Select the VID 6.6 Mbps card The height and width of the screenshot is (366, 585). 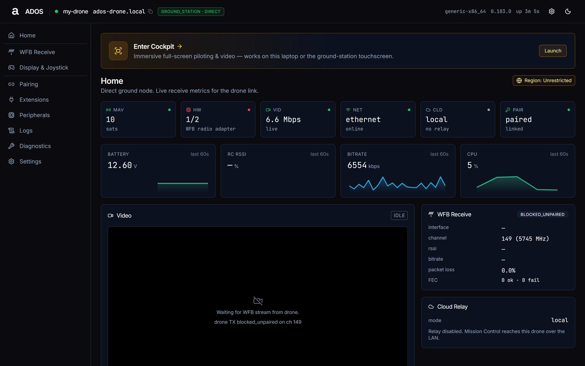298,119
